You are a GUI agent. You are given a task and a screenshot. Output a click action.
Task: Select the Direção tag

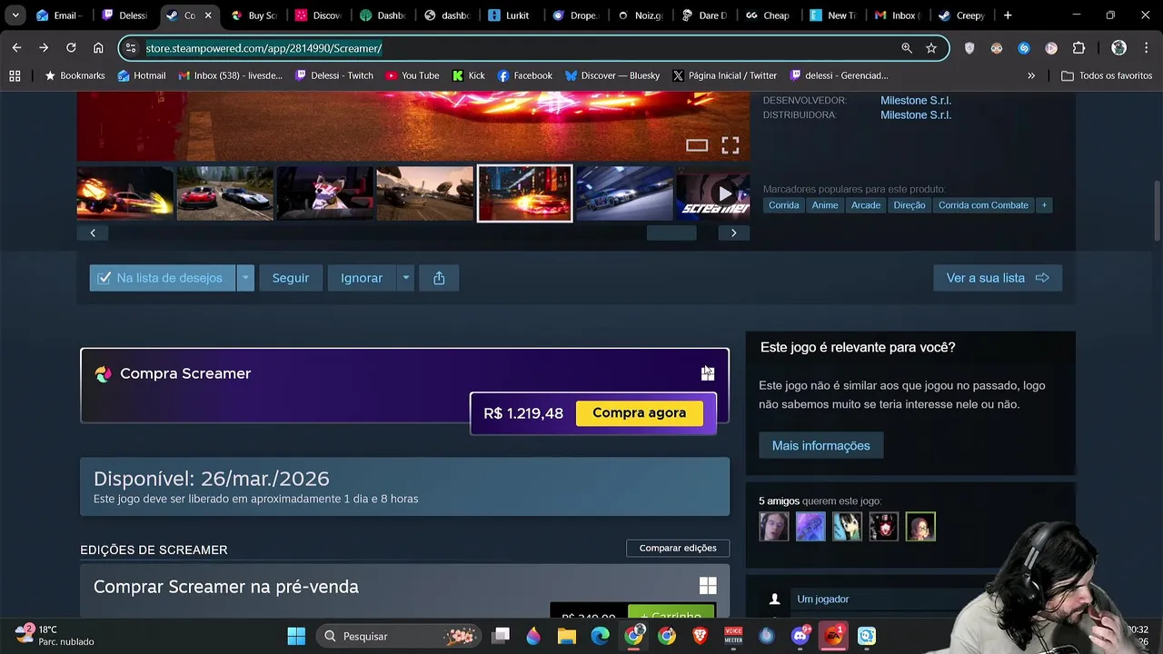(x=910, y=205)
